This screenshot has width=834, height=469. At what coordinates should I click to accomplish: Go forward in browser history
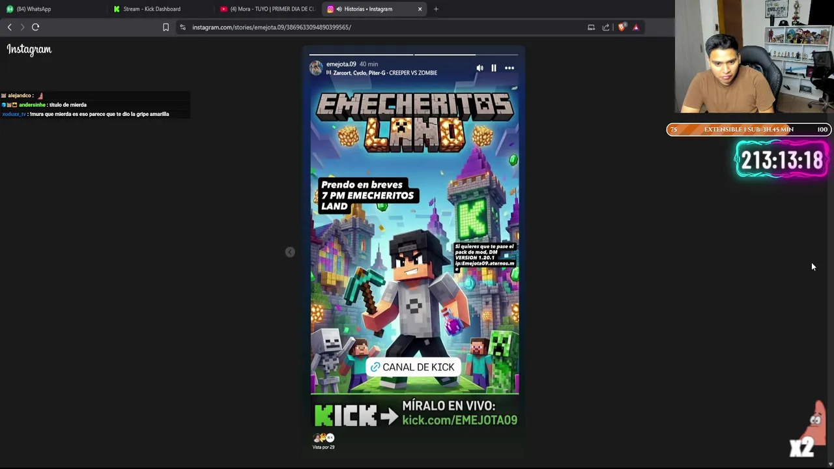coord(22,27)
